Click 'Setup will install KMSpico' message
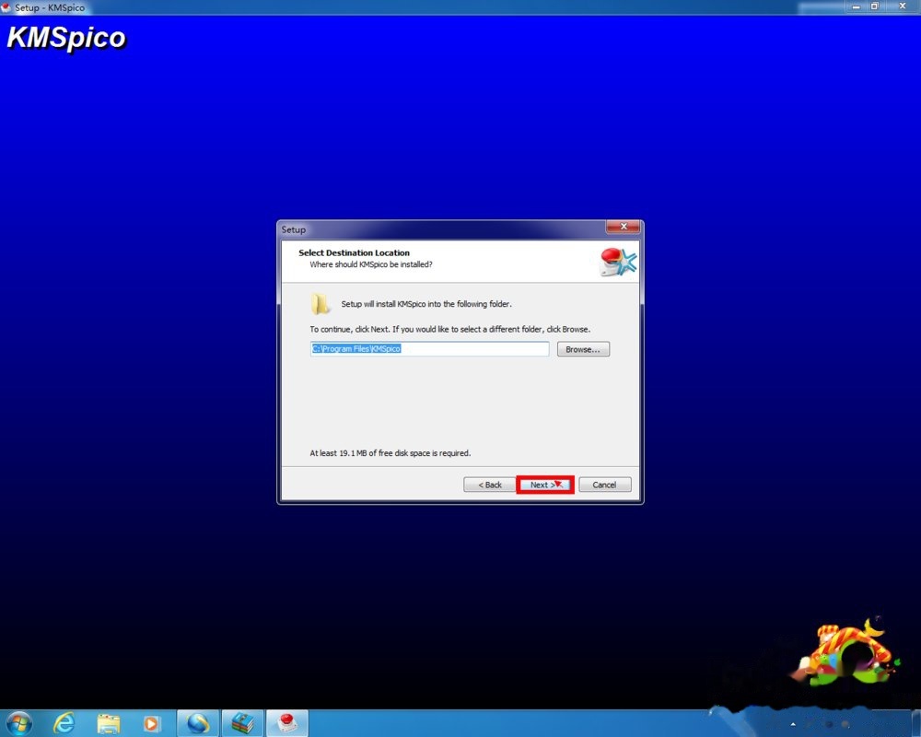This screenshot has height=737, width=921. [x=426, y=304]
